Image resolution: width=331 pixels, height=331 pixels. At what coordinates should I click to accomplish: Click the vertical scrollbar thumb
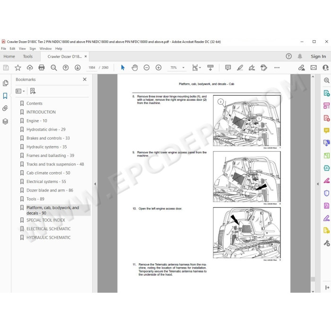point(313,279)
